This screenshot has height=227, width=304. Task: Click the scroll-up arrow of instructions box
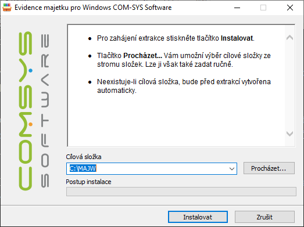(x=289, y=37)
